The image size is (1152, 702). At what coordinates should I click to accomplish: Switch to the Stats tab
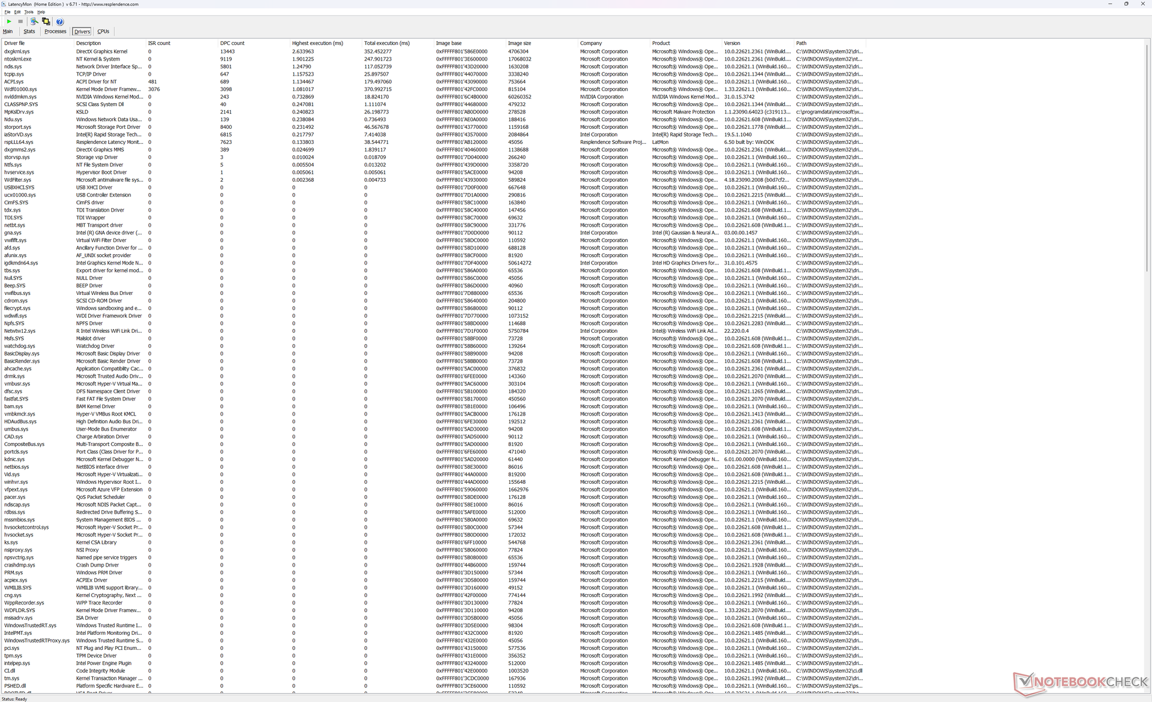tap(29, 32)
